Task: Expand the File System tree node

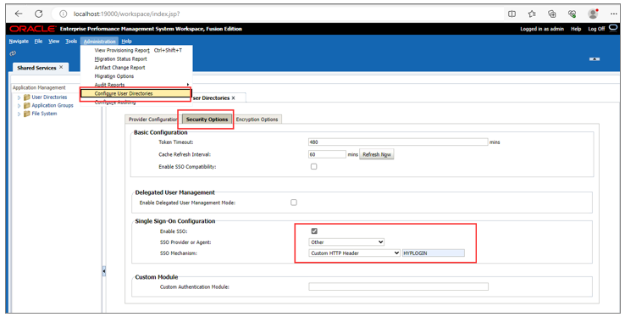Action: pyautogui.click(x=19, y=114)
